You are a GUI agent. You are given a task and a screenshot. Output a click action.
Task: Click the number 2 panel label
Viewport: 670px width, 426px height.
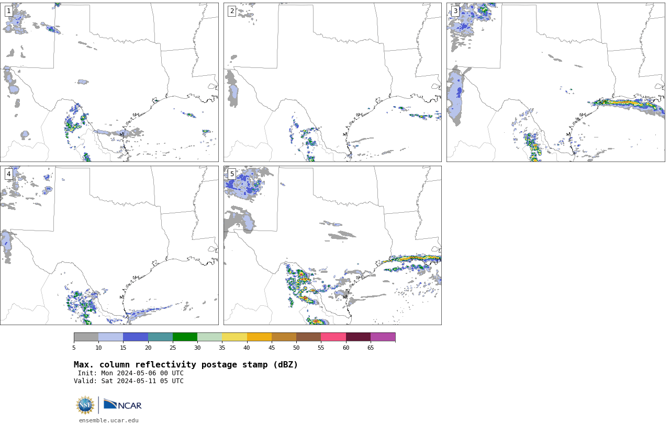pos(232,11)
